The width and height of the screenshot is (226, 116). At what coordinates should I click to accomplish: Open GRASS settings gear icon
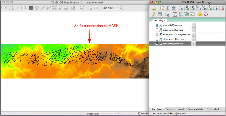[x=200, y=14]
